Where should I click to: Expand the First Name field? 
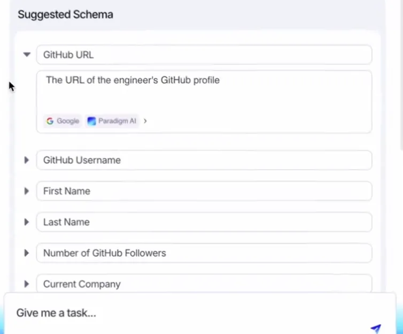[26, 191]
